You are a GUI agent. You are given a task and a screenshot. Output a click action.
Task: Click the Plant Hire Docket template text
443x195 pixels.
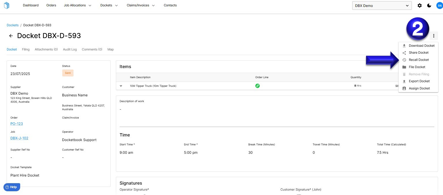point(25,175)
